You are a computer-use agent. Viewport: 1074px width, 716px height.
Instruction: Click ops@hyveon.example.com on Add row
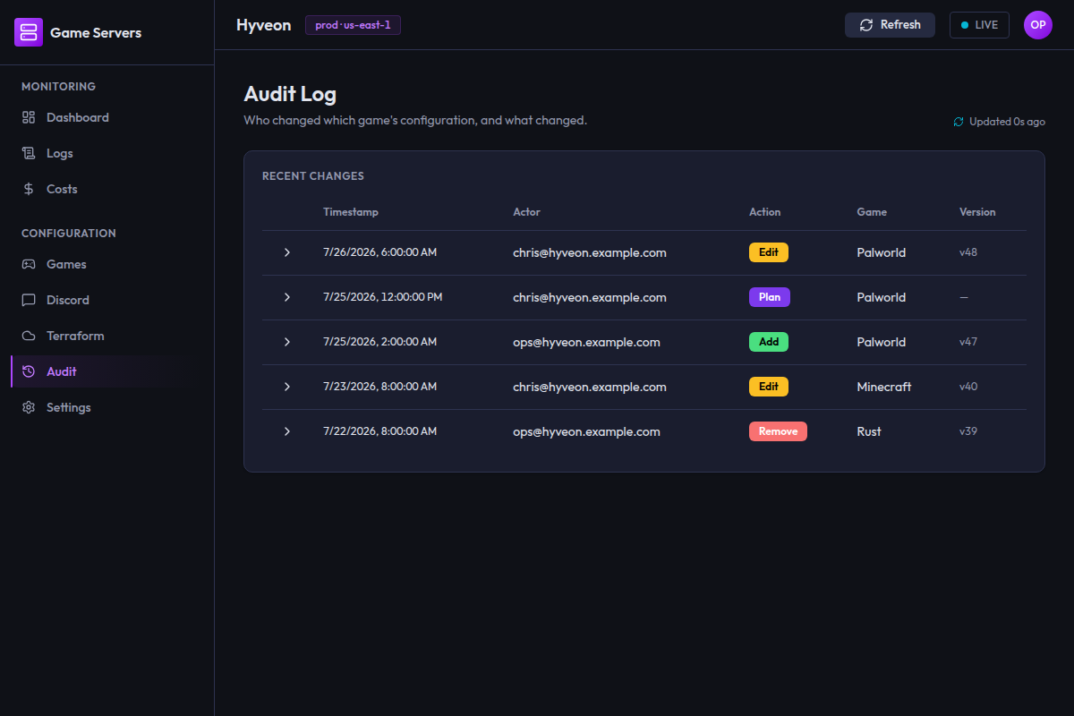pyautogui.click(x=586, y=342)
